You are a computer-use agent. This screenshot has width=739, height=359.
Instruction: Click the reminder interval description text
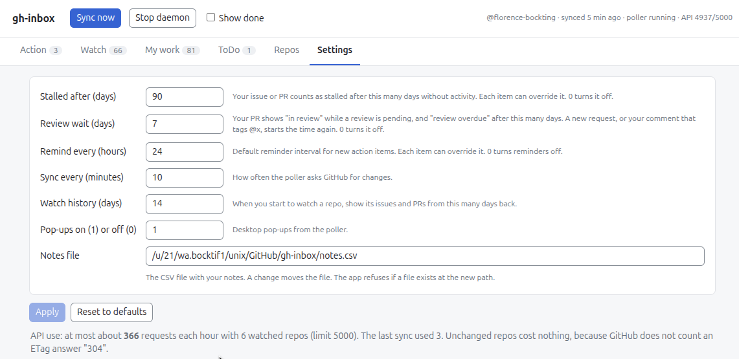click(x=397, y=151)
